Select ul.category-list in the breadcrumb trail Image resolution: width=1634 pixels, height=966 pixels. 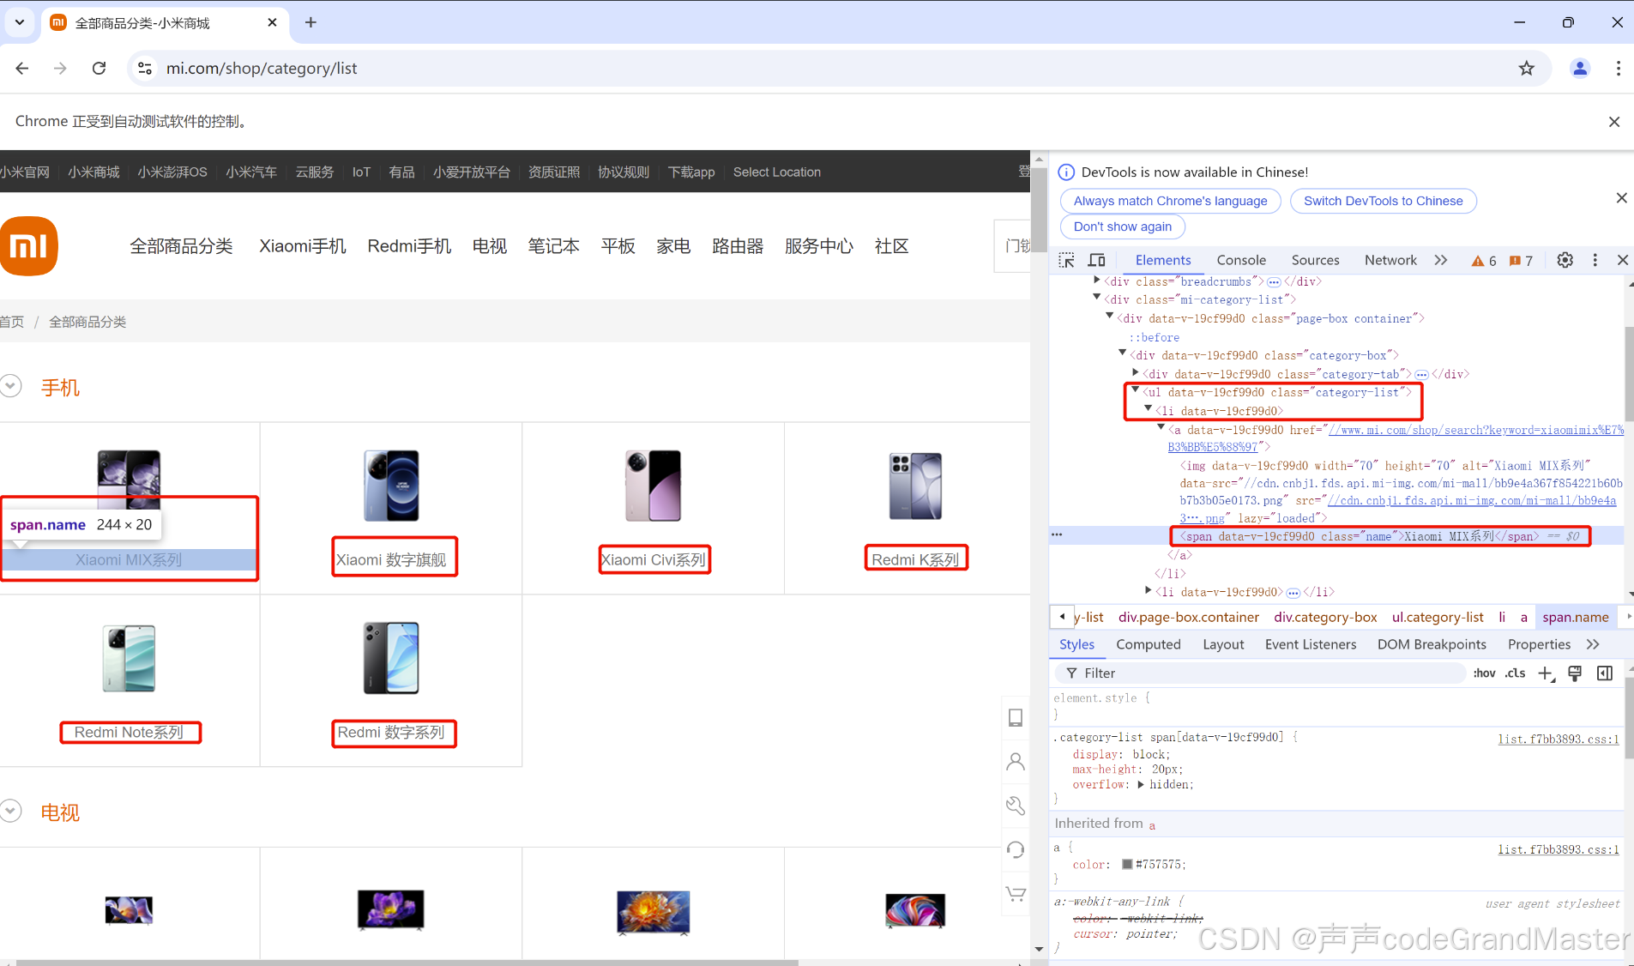(1438, 617)
